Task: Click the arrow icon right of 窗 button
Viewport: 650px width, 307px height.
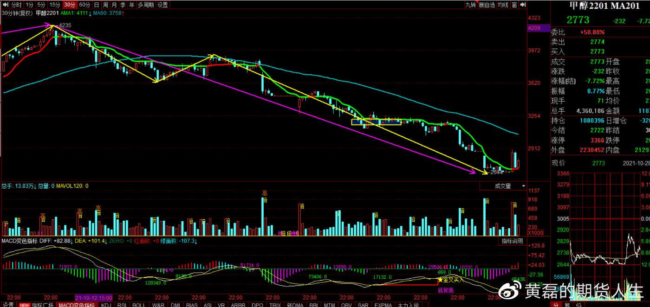Action: click(523, 5)
